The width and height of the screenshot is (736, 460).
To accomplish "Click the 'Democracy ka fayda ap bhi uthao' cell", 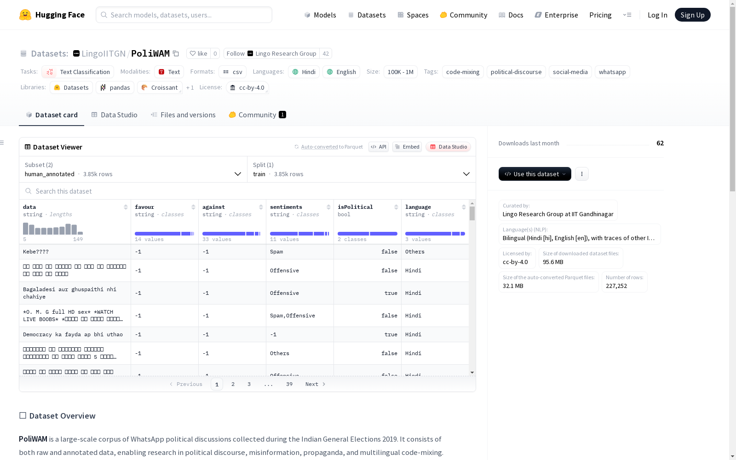I will click(x=75, y=334).
